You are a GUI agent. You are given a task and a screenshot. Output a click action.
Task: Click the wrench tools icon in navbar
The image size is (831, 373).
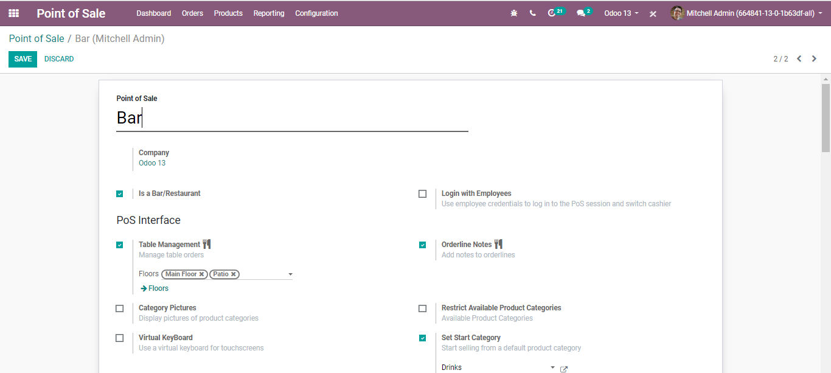pyautogui.click(x=653, y=13)
